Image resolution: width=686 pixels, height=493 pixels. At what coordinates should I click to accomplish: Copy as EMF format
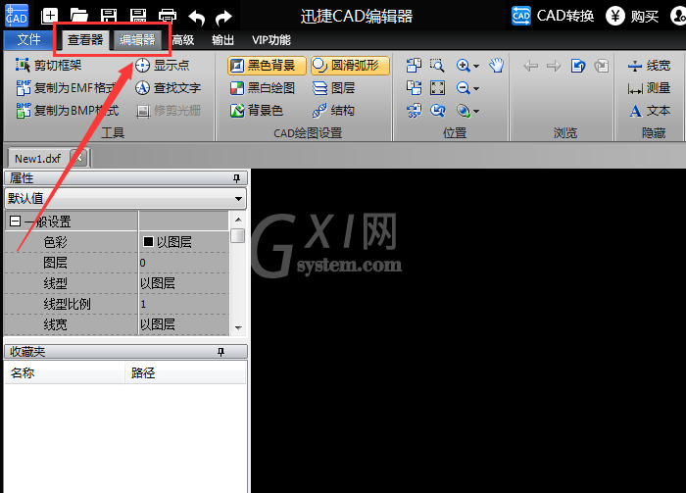coord(66,88)
